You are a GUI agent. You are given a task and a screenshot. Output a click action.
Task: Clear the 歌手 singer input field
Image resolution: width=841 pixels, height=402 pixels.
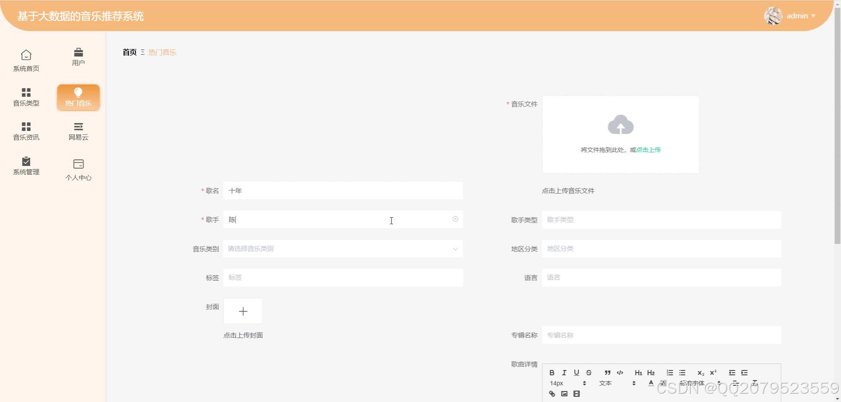[455, 219]
